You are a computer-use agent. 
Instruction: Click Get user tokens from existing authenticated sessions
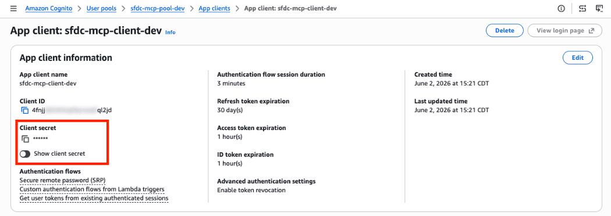[94, 199]
